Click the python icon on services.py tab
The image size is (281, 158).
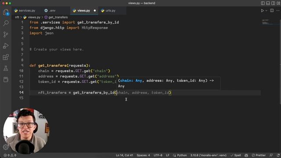pyautogui.click(x=16, y=11)
